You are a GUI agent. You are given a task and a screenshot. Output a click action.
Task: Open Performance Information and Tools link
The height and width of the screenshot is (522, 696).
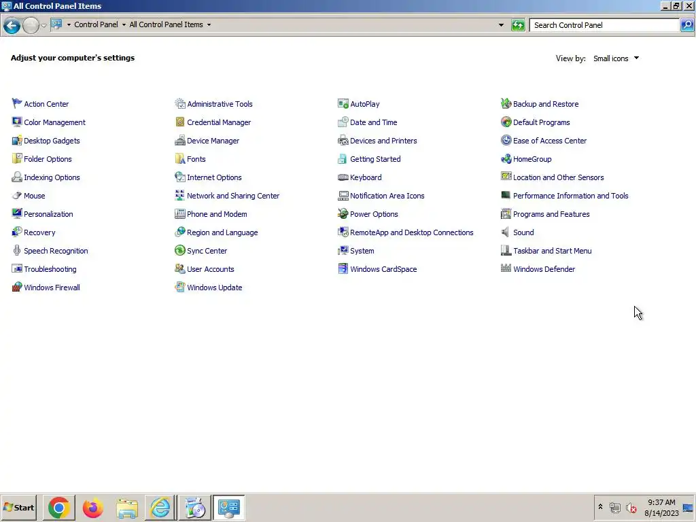(571, 196)
